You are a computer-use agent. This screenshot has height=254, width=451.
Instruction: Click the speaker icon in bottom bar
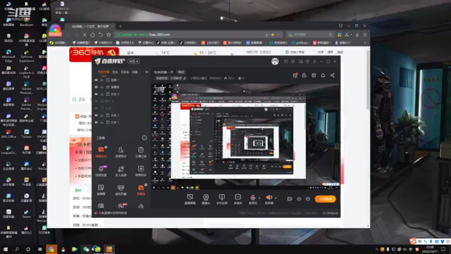(x=269, y=198)
